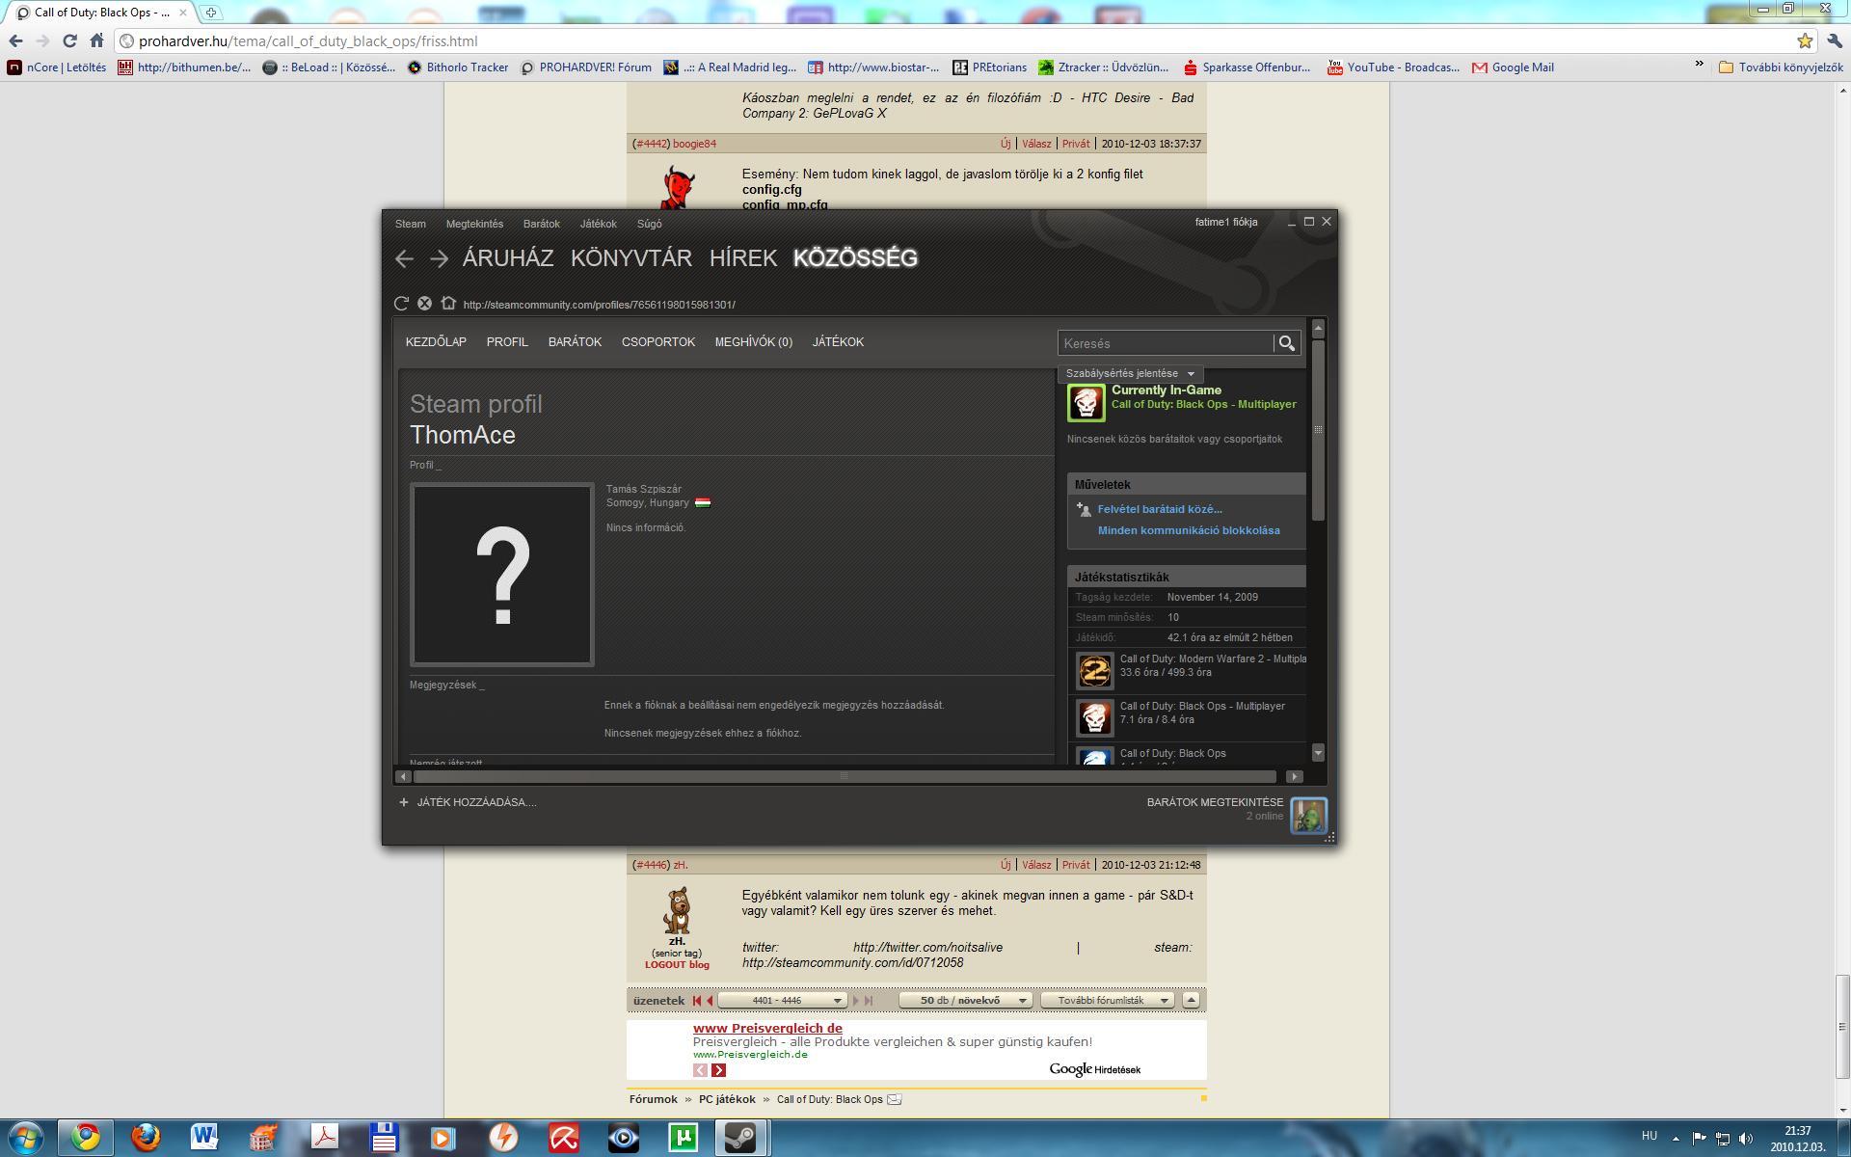Bookmark the page with the Chrome star
The width and height of the screenshot is (1851, 1157).
[1805, 41]
